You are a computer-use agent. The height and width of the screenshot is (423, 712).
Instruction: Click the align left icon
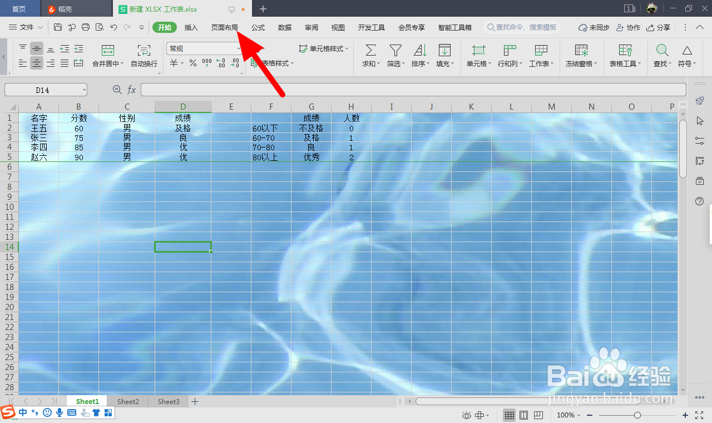coord(23,63)
